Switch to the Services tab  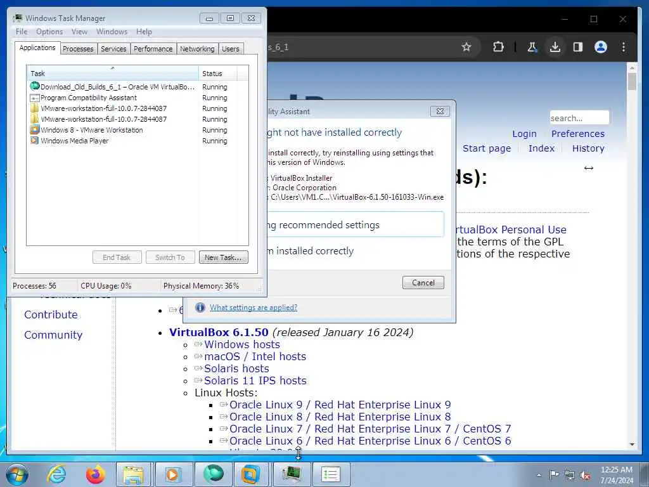pos(113,49)
